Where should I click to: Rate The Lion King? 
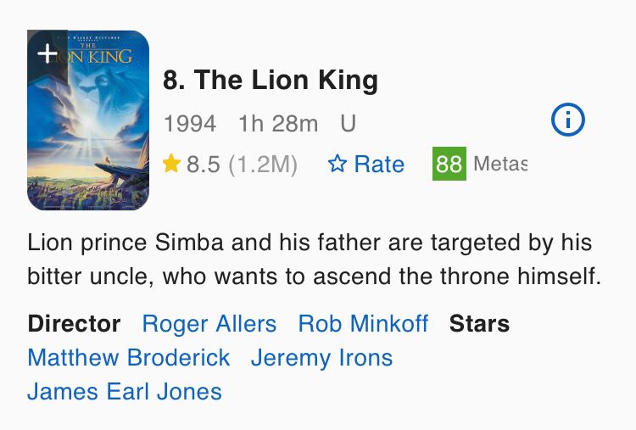point(366,164)
